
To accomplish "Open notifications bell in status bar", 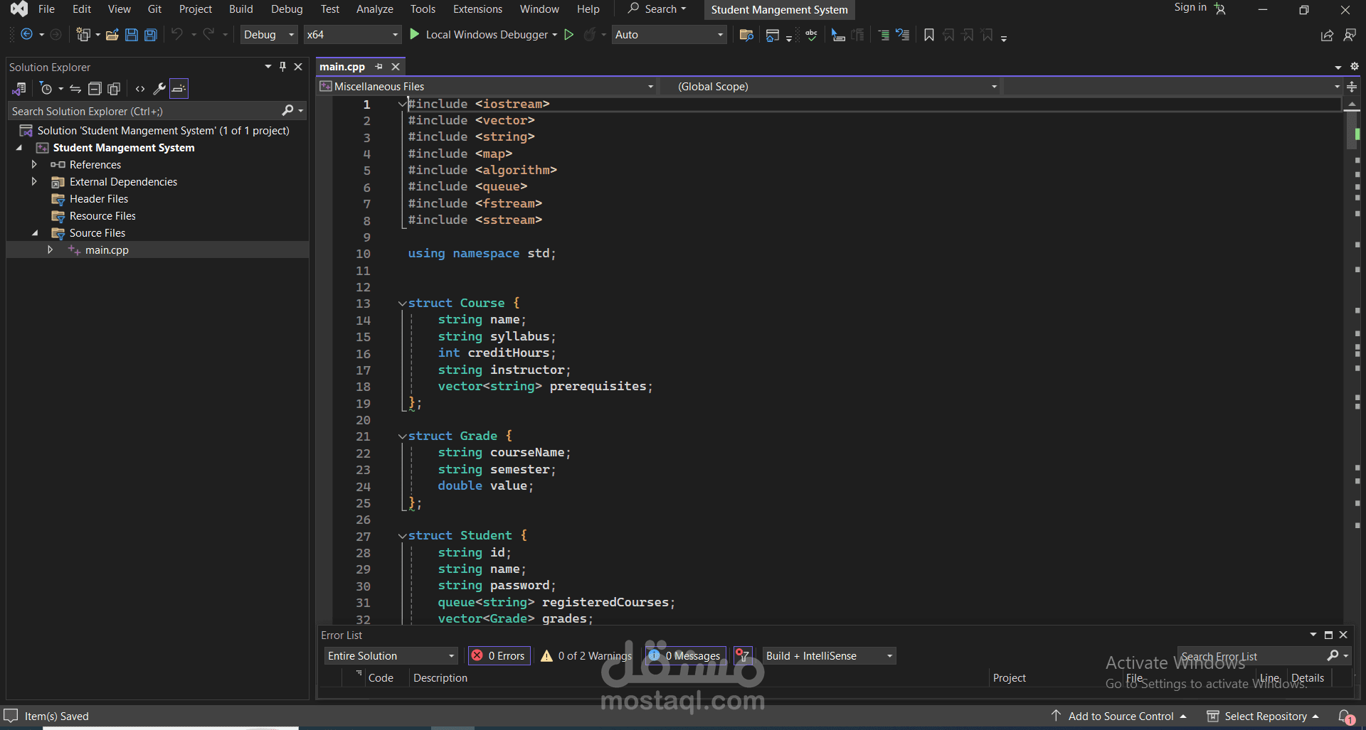I will tap(1345, 716).
